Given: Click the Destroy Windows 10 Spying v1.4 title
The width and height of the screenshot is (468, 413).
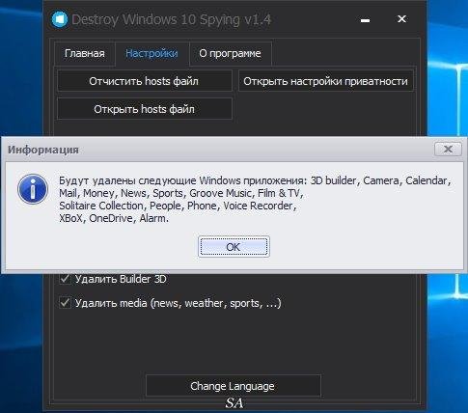Looking at the screenshot, I should point(171,19).
